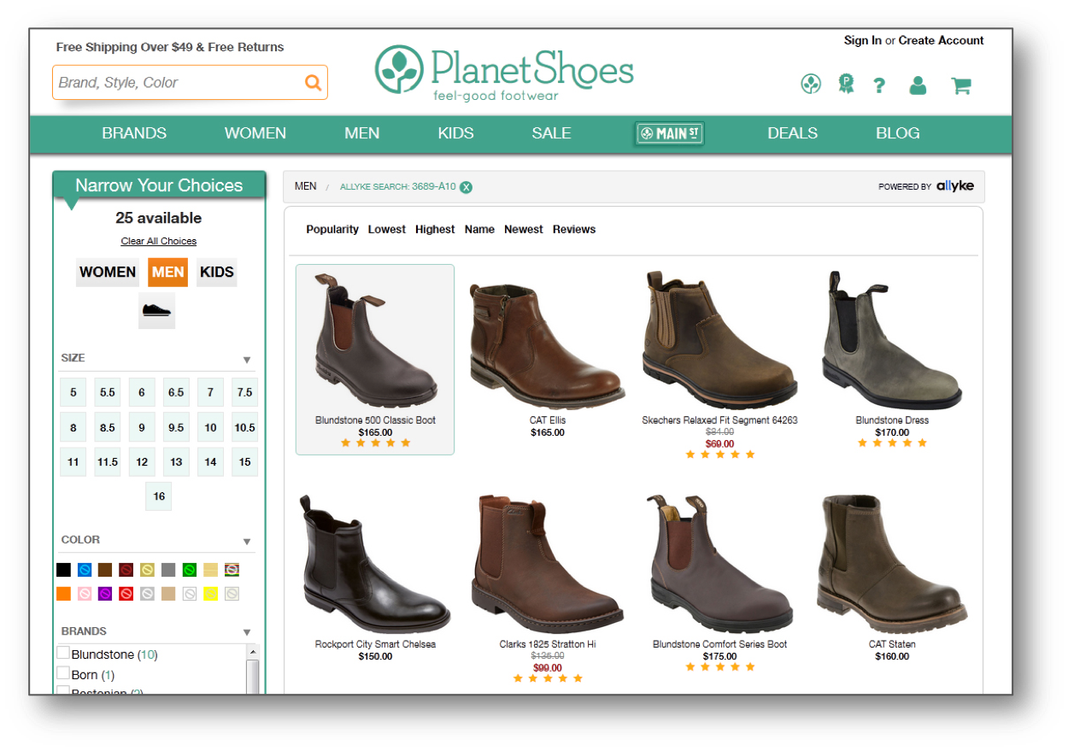Select the MEN gender filter button
This screenshot has height=751, width=1068.
pyautogui.click(x=167, y=273)
